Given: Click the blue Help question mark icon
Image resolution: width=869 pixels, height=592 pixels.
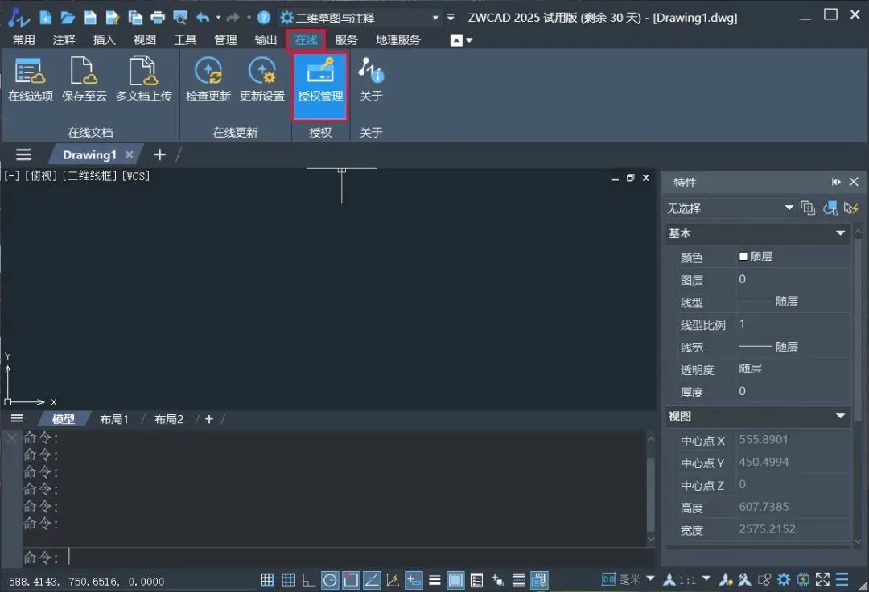Looking at the screenshot, I should 264,18.
